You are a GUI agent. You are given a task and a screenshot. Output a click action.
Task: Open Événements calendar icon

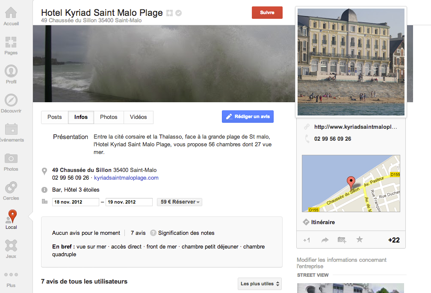(x=11, y=129)
